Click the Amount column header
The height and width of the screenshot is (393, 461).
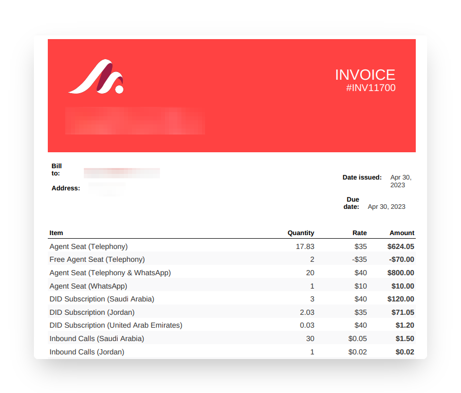(402, 233)
